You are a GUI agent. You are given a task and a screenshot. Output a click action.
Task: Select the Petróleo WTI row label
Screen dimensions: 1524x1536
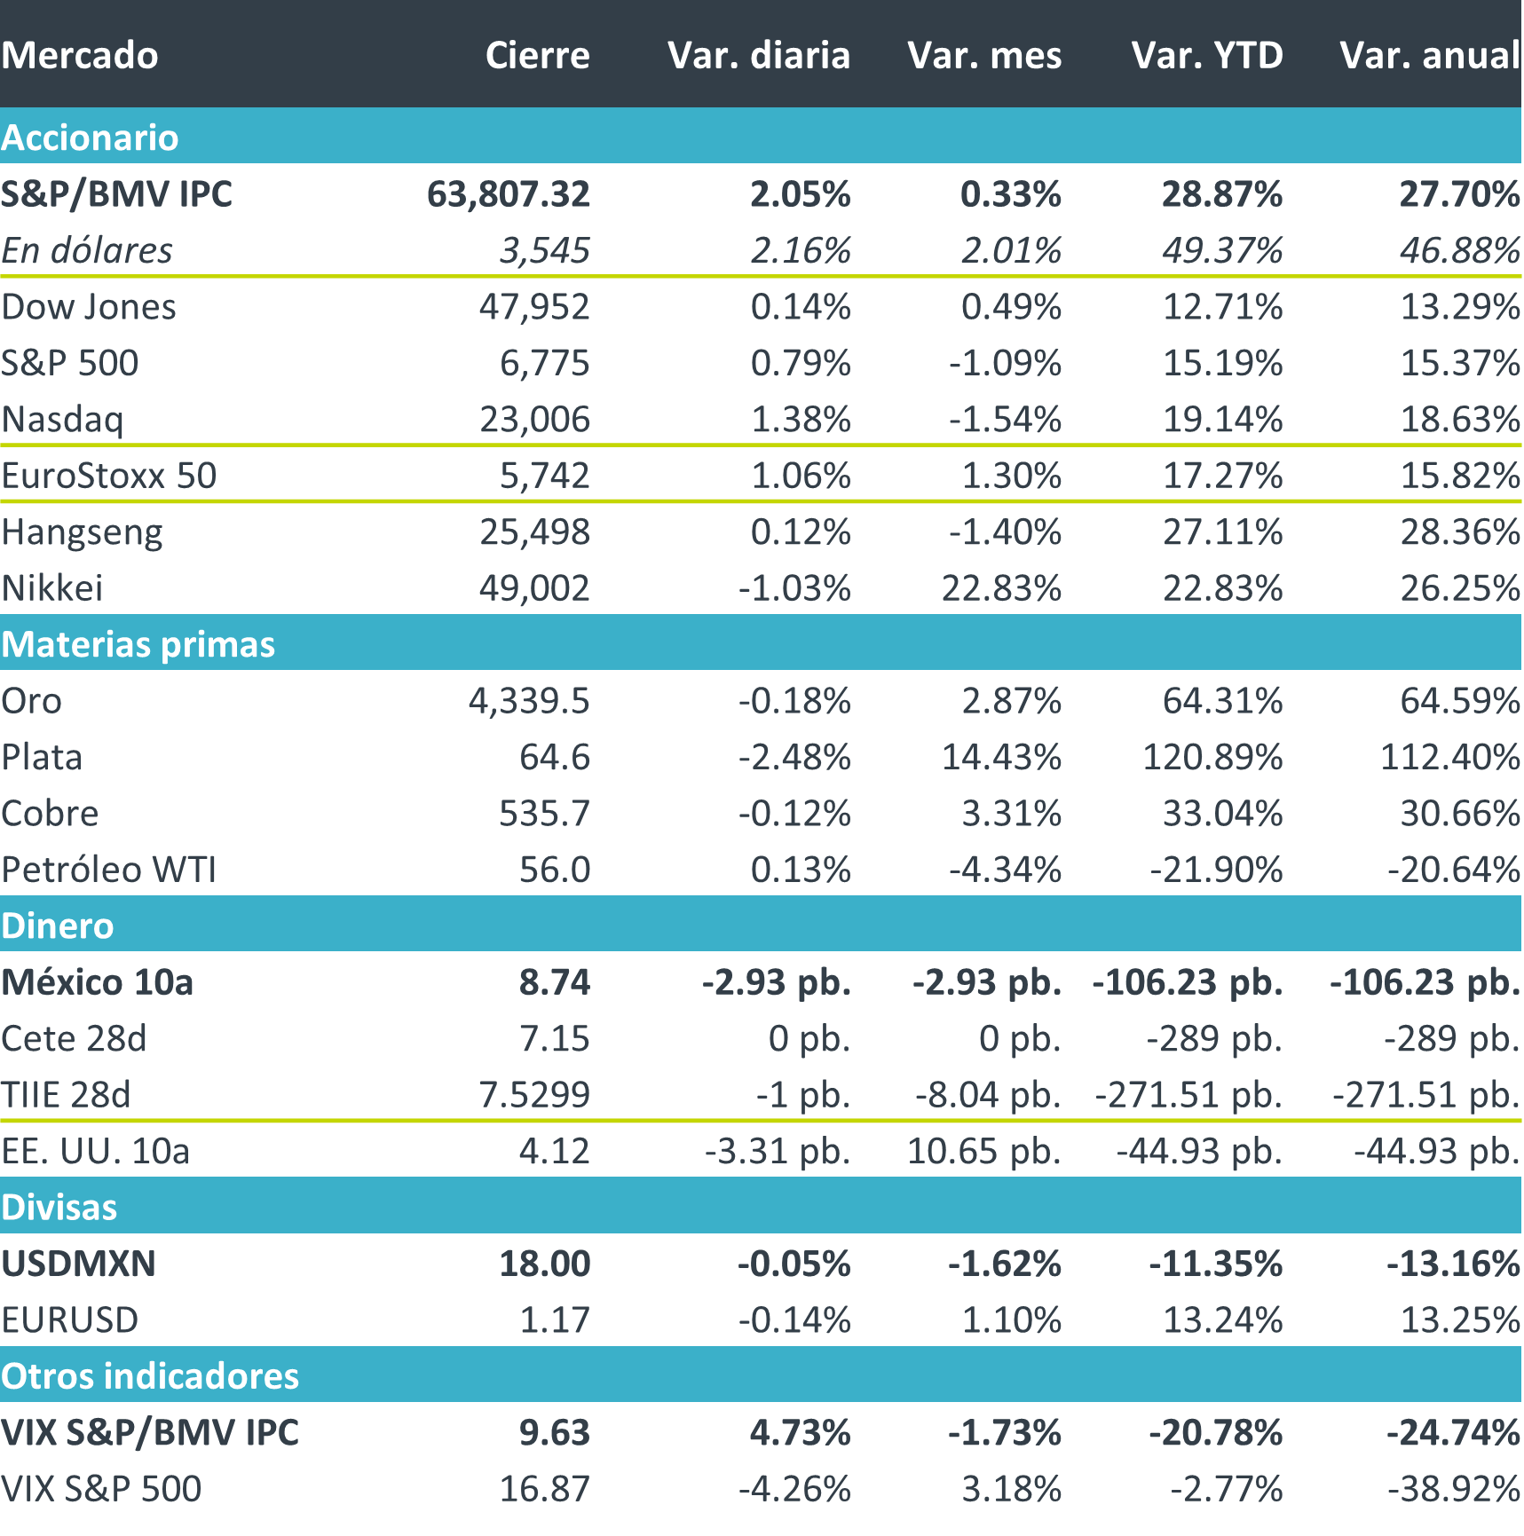coord(109,870)
